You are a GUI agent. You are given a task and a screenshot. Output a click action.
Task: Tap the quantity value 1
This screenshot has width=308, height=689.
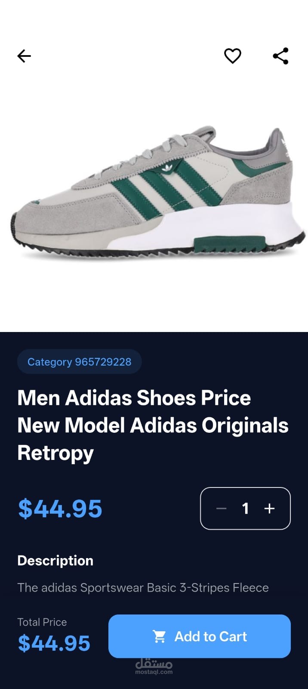point(245,509)
